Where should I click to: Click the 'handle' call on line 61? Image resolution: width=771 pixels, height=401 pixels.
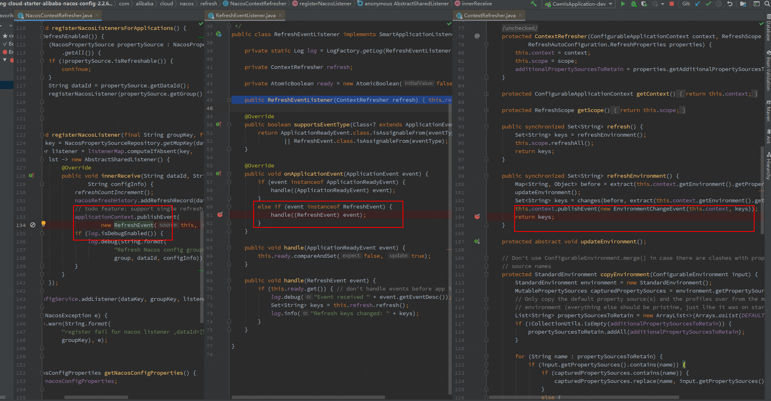click(x=281, y=215)
